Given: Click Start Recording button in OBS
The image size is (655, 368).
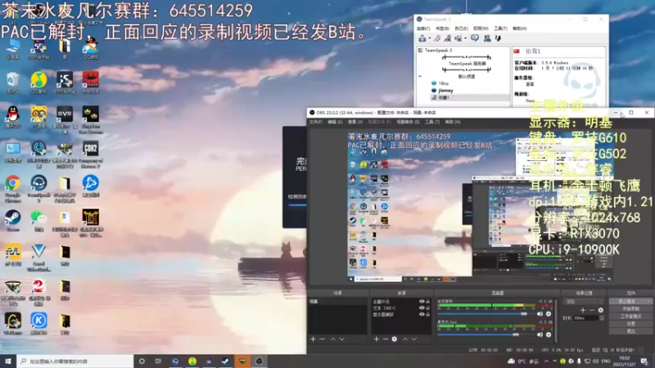Looking at the screenshot, I should coord(630,309).
